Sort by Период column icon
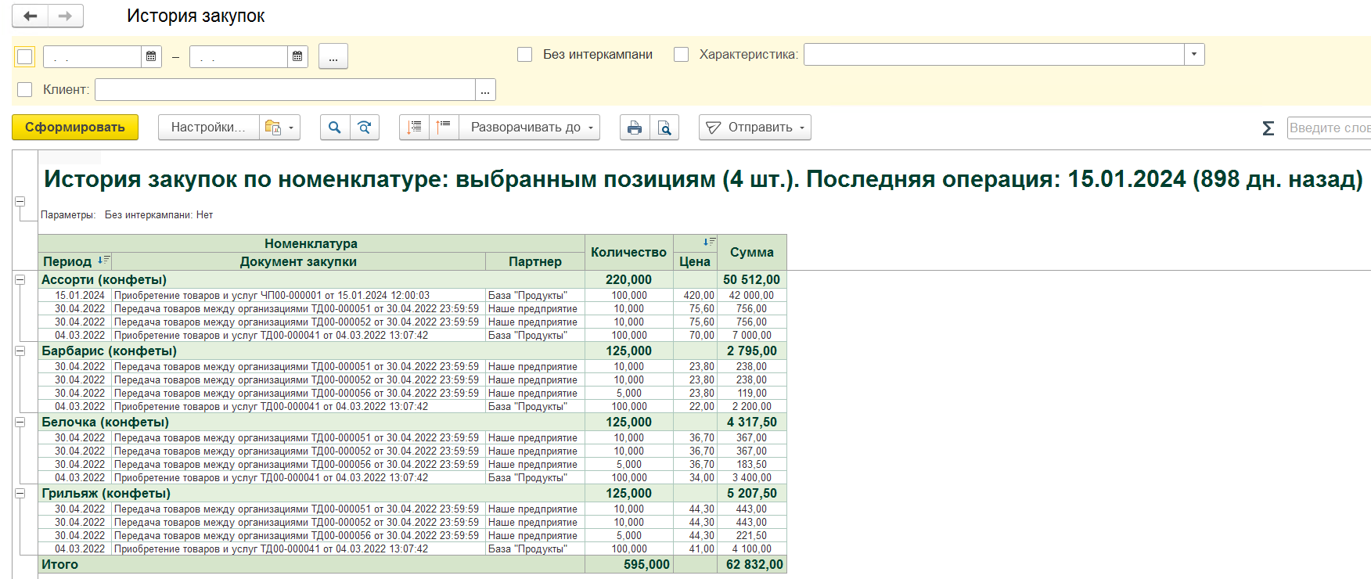Image resolution: width=1371 pixels, height=579 pixels. click(103, 260)
